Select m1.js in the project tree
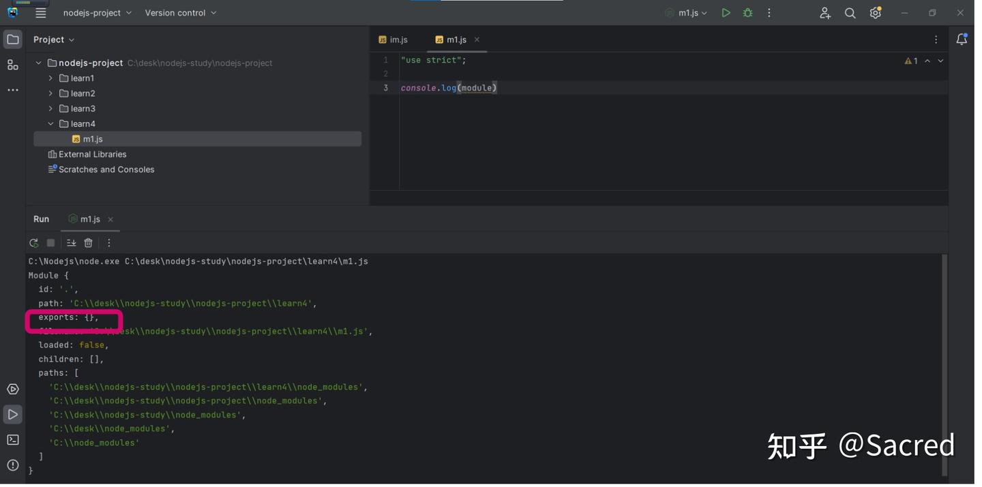This screenshot has height=487, width=982. pyautogui.click(x=93, y=139)
